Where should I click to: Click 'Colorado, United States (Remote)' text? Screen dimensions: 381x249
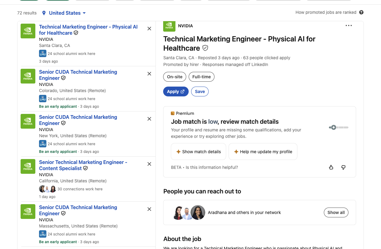72,91
